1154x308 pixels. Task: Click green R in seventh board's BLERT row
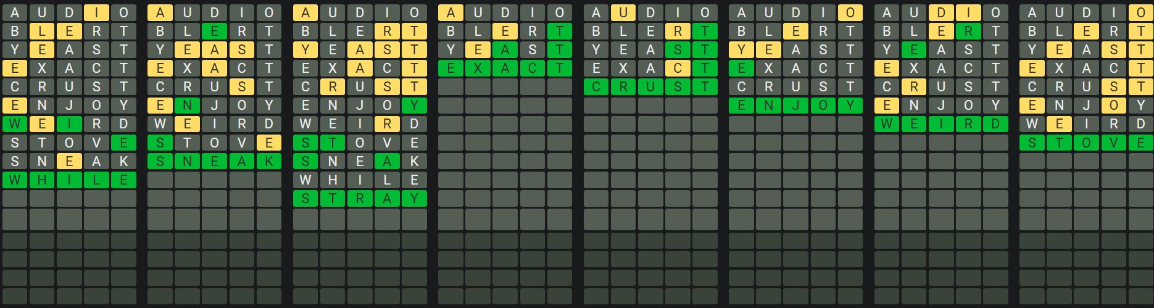968,31
